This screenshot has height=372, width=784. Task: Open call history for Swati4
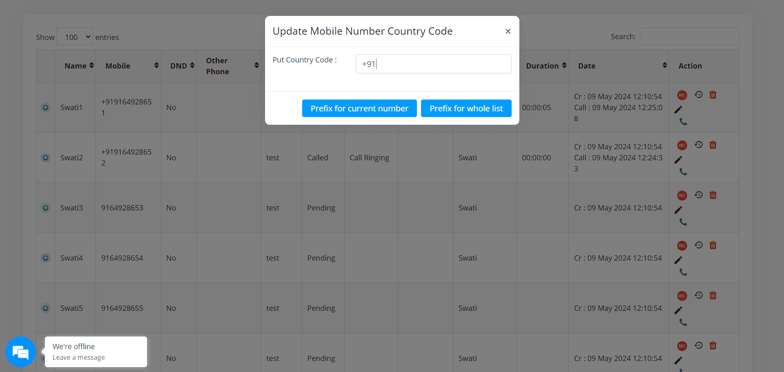click(x=699, y=245)
